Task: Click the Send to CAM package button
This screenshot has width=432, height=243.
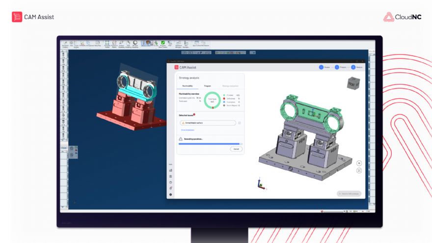Action: [349, 194]
